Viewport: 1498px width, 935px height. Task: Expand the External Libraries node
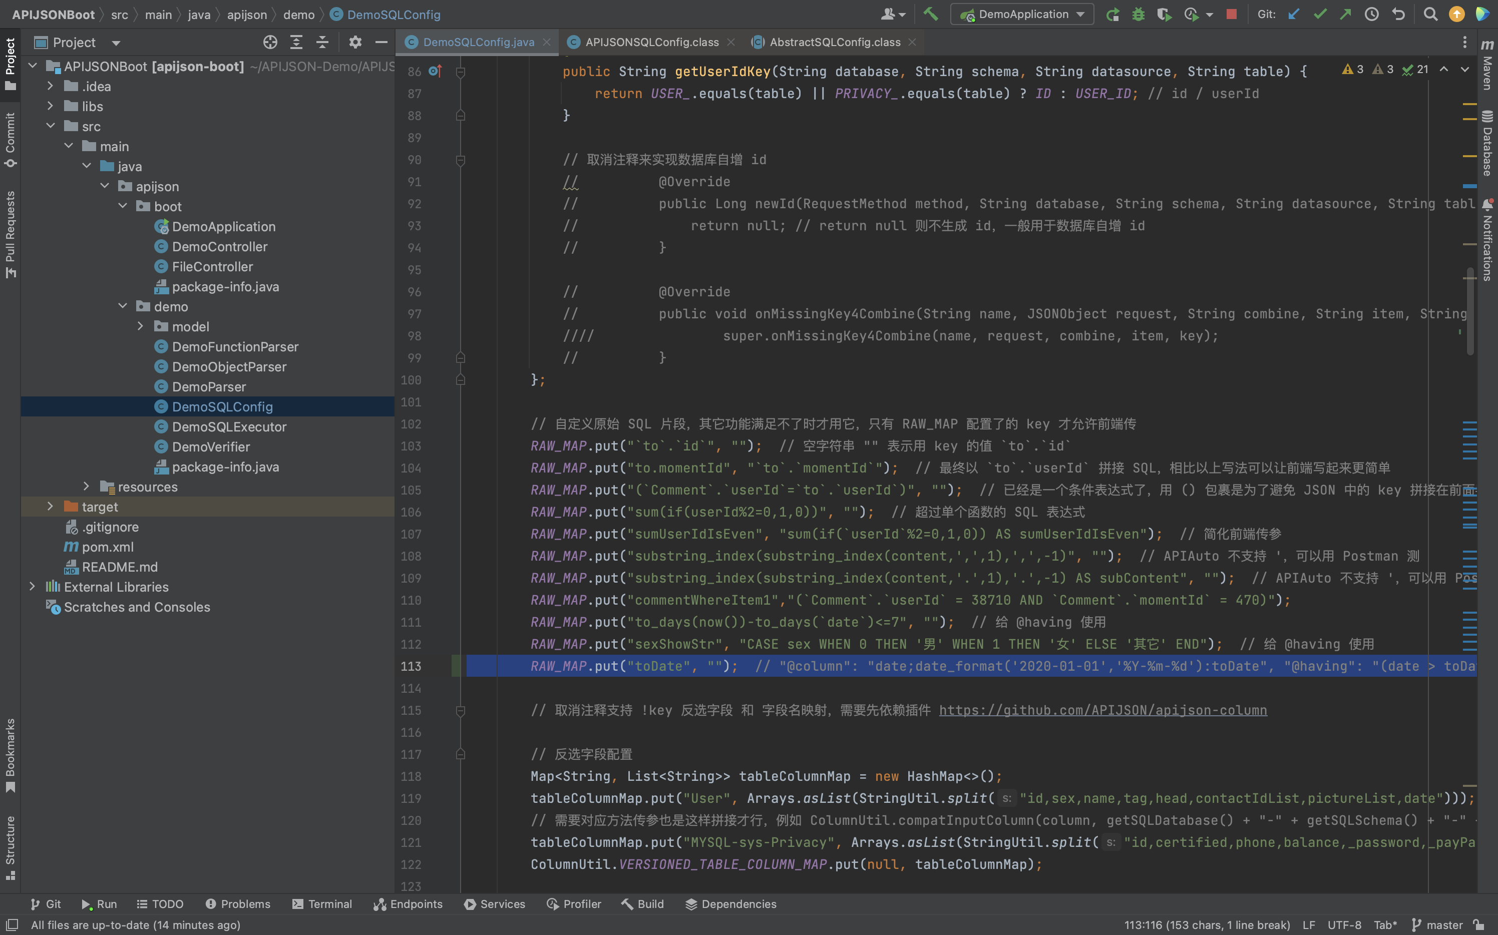pos(32,587)
